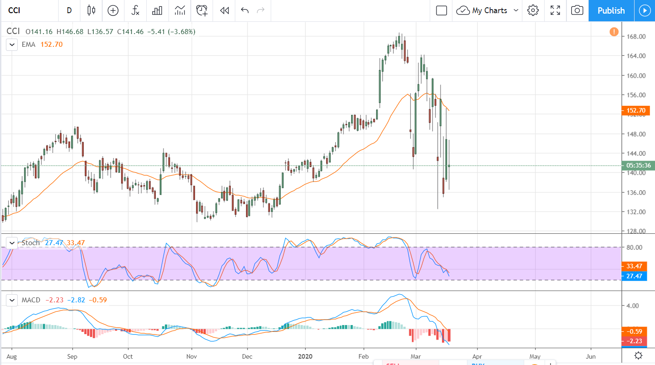Click the Redo arrow icon
The image size is (655, 365).
point(260,10)
